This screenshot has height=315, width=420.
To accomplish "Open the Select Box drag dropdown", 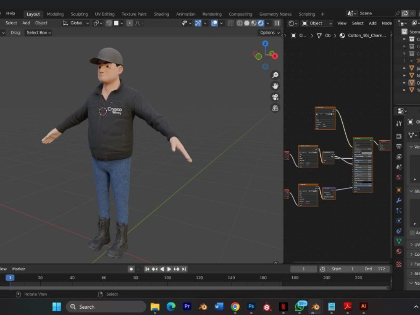I will [39, 33].
